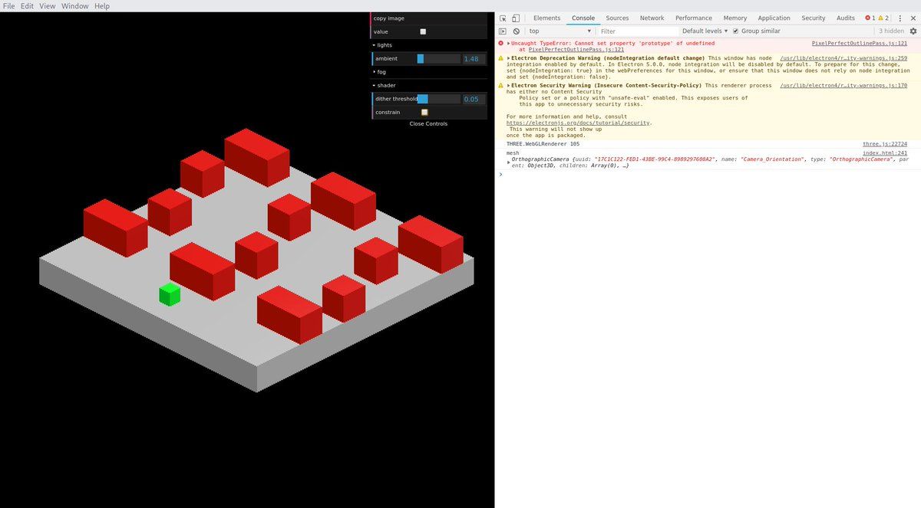Switch to the Performance tab
The width and height of the screenshot is (921, 508).
pos(694,18)
